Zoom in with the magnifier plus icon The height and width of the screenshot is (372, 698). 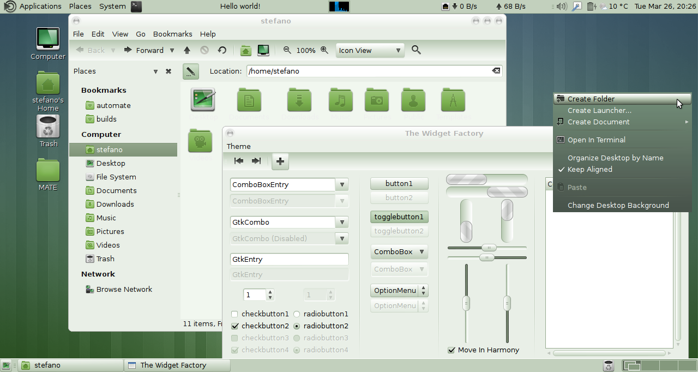pyautogui.click(x=324, y=50)
